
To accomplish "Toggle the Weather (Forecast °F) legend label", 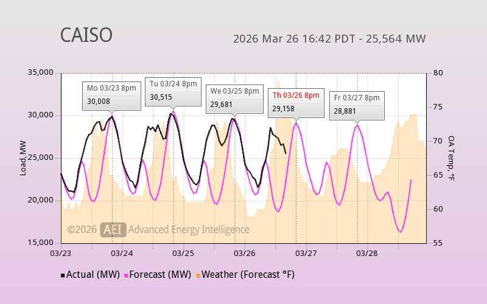I will pyautogui.click(x=248, y=275).
